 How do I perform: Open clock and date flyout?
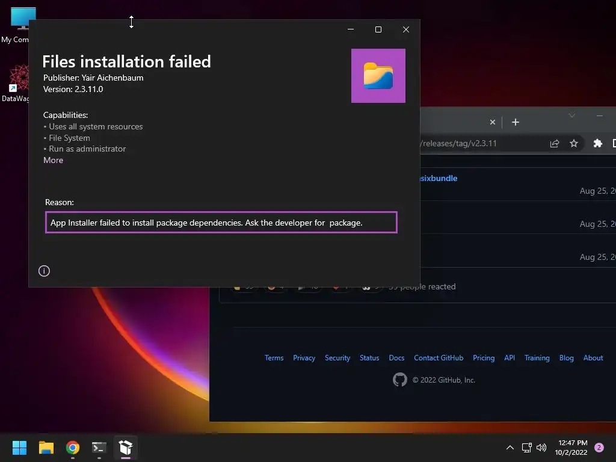point(571,448)
